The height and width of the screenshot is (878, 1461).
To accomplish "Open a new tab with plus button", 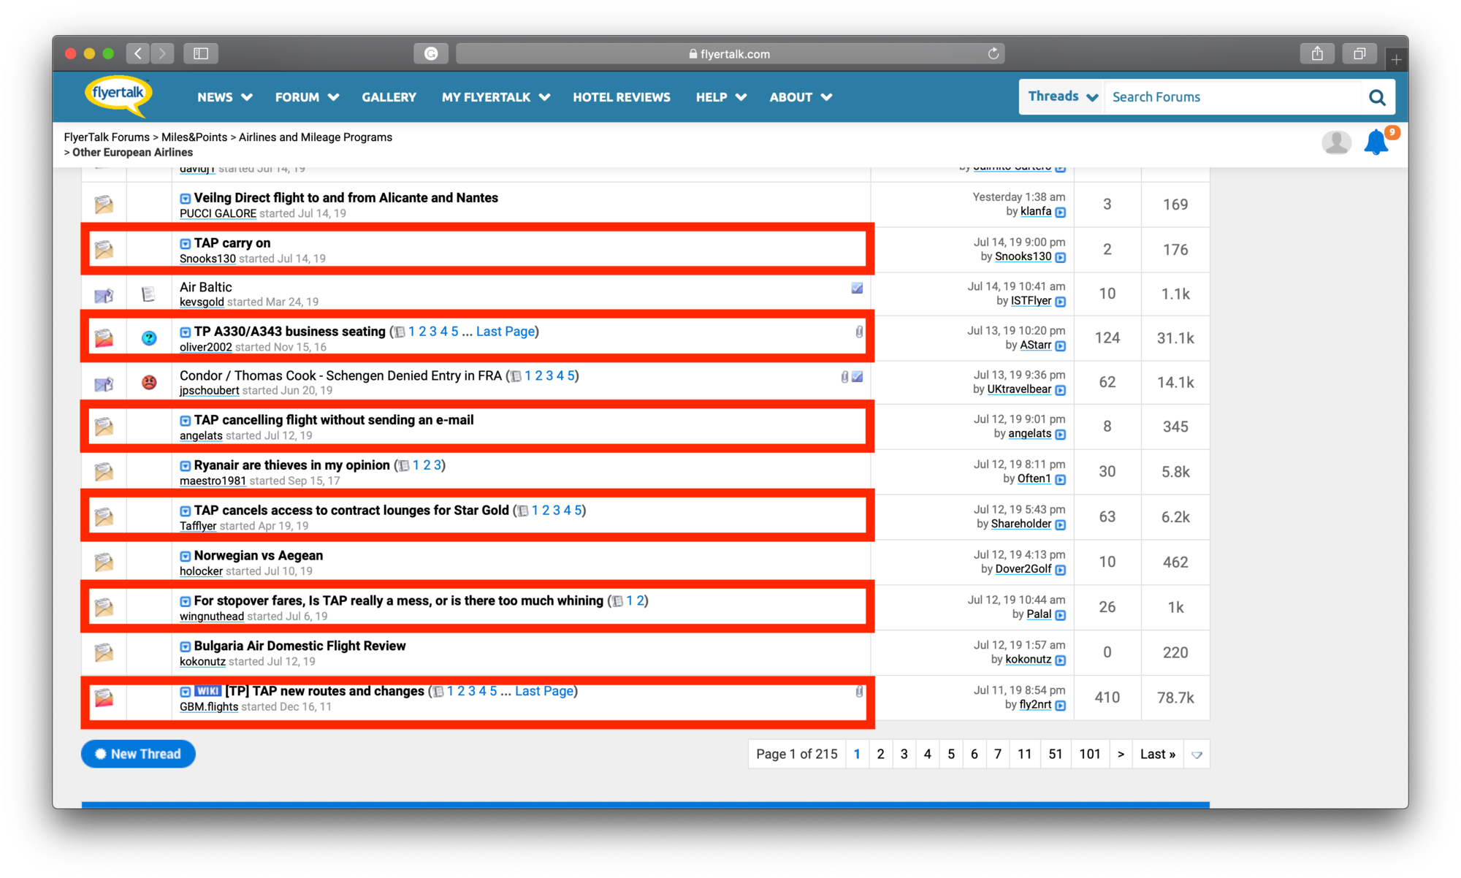I will pos(1396,58).
